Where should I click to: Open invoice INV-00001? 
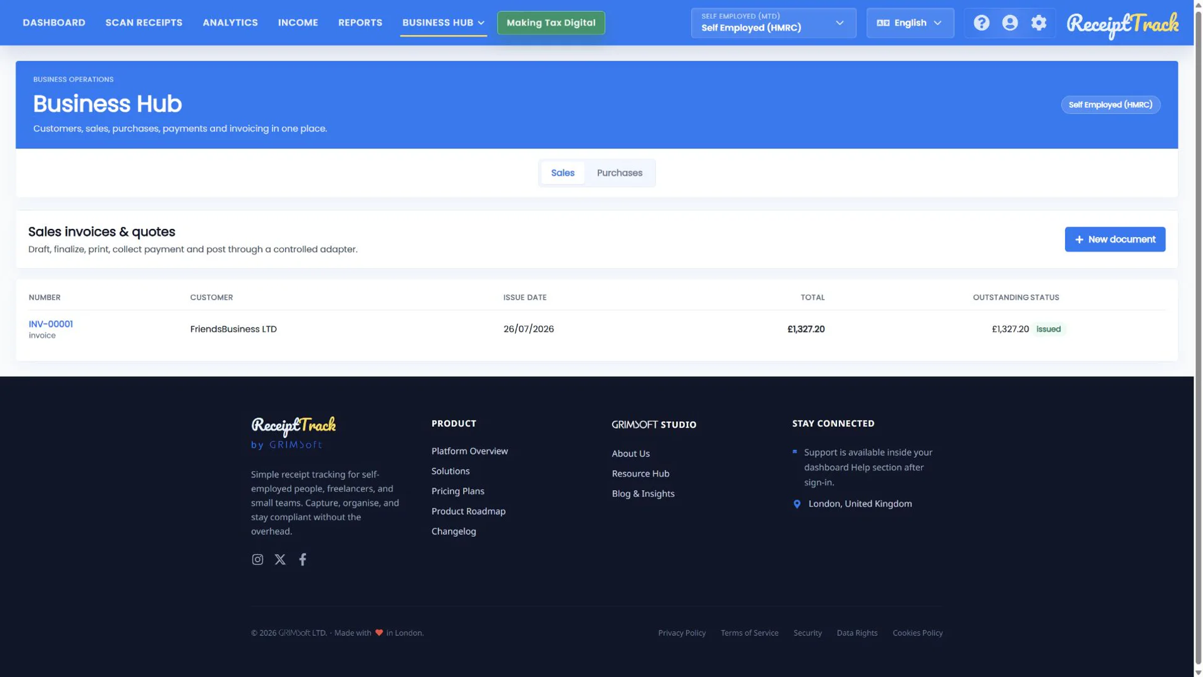click(x=51, y=324)
